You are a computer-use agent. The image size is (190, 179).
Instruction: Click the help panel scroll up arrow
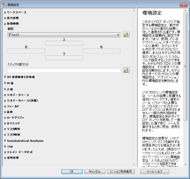(186, 11)
